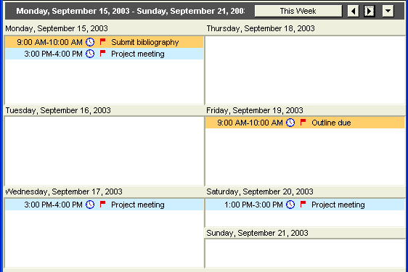408x272 pixels.
Task: Click the reminder clock icon on Submit bibliography
Action: (90, 42)
